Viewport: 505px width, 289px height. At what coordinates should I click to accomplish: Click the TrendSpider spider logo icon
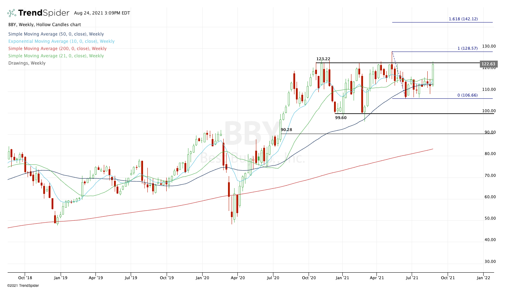(x=12, y=13)
